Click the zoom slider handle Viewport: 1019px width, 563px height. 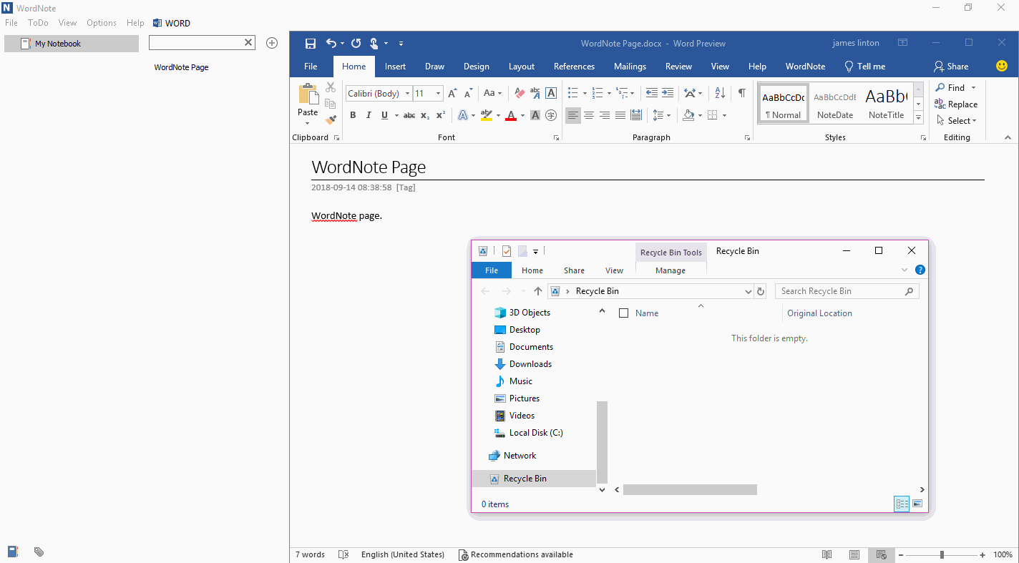tap(942, 554)
